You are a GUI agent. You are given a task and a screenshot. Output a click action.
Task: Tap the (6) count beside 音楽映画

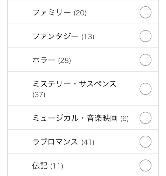[125, 119]
